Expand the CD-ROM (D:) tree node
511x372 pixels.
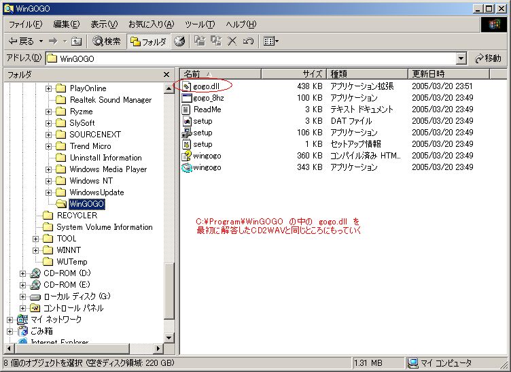click(x=22, y=273)
